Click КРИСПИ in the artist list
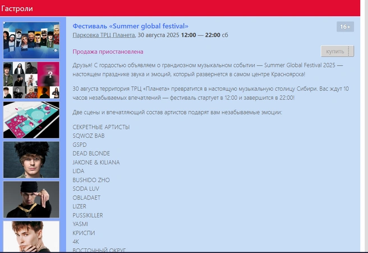The height and width of the screenshot is (253, 368). [84, 233]
